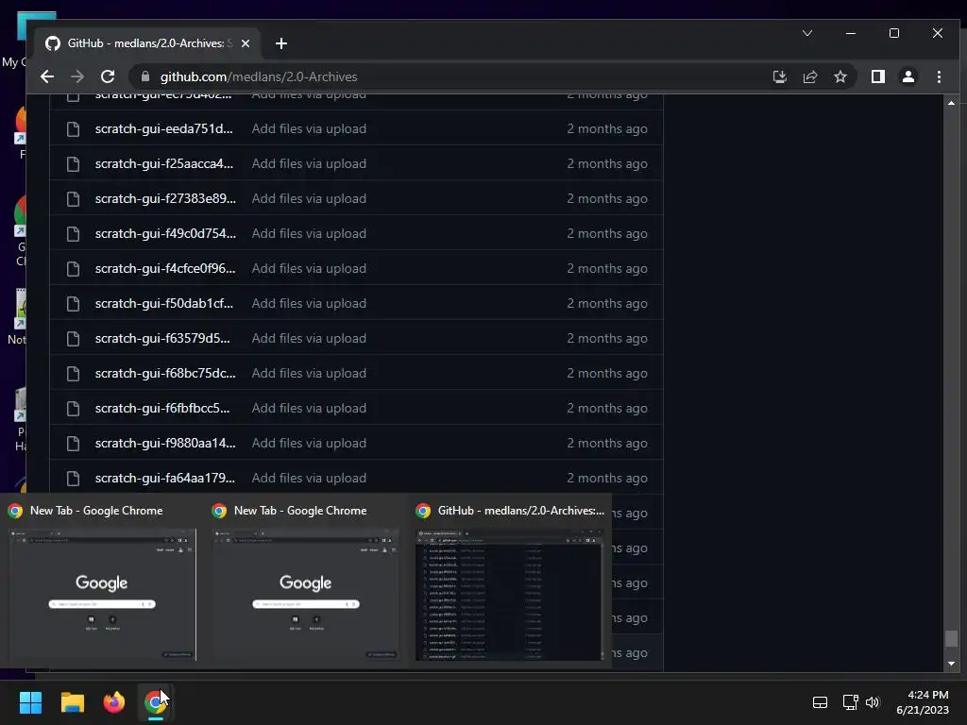Open file scratch-gui-f9880aa14...
This screenshot has width=967, height=725.
(x=165, y=444)
